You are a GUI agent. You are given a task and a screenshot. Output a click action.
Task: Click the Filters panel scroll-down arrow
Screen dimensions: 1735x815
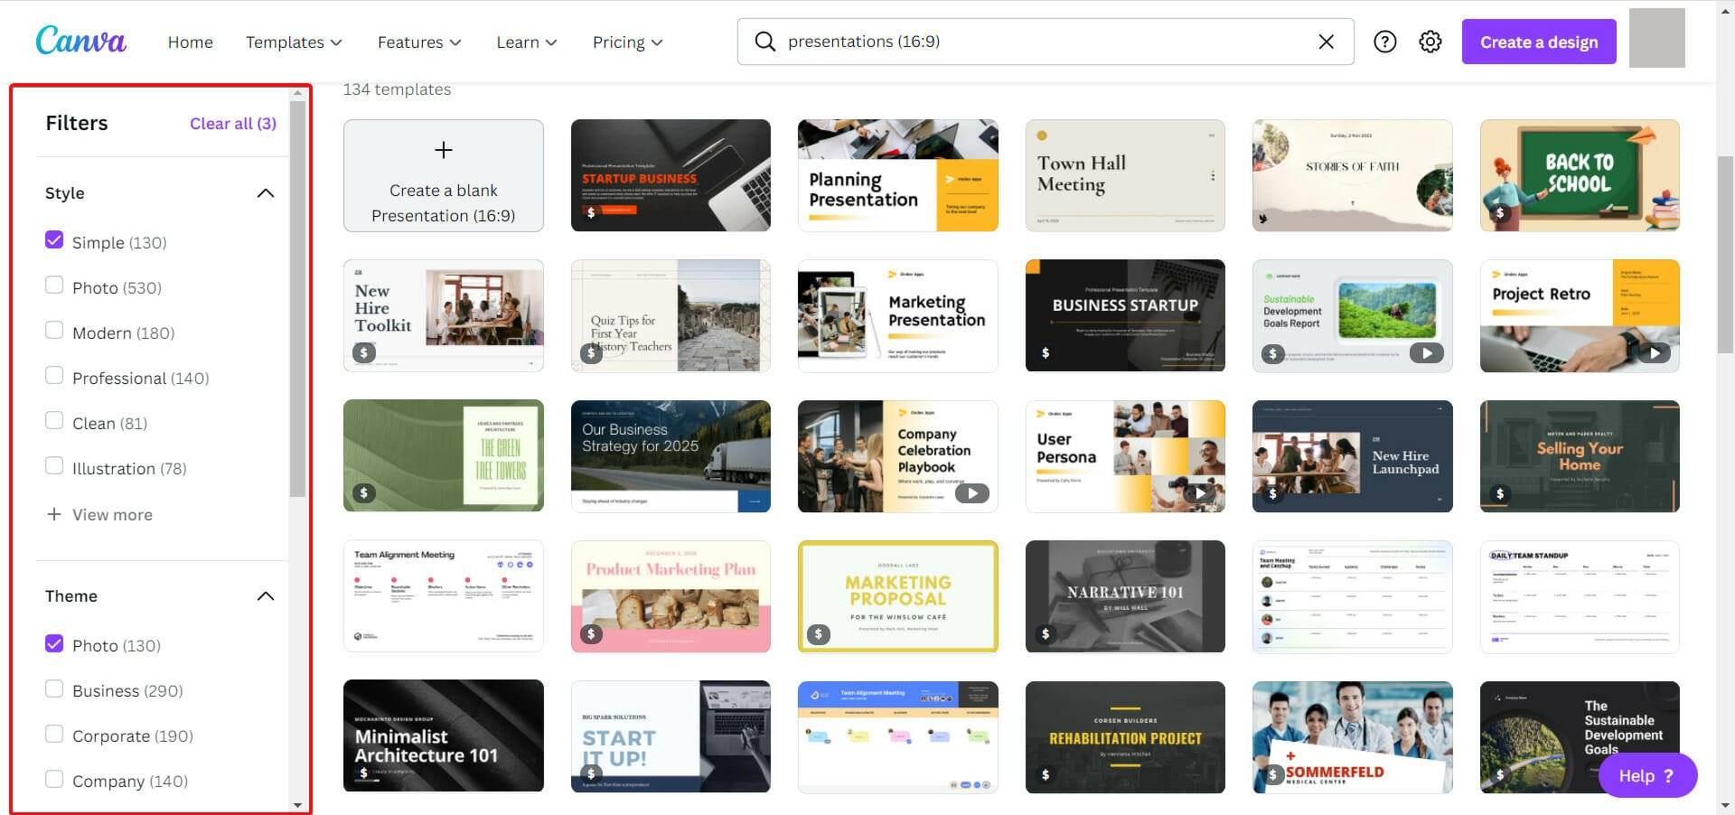(x=297, y=804)
